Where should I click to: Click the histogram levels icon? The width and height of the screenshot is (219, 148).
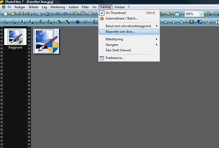pos(78,22)
